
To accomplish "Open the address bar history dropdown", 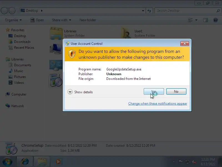I will click(143, 11).
